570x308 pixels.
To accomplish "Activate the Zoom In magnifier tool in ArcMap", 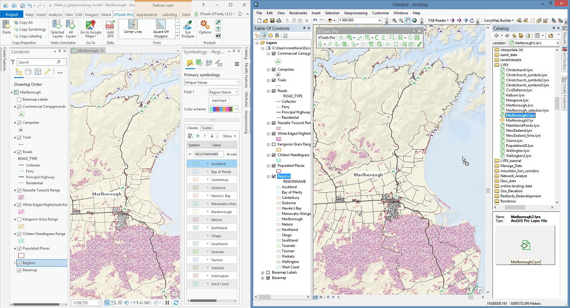I will coord(394,20).
